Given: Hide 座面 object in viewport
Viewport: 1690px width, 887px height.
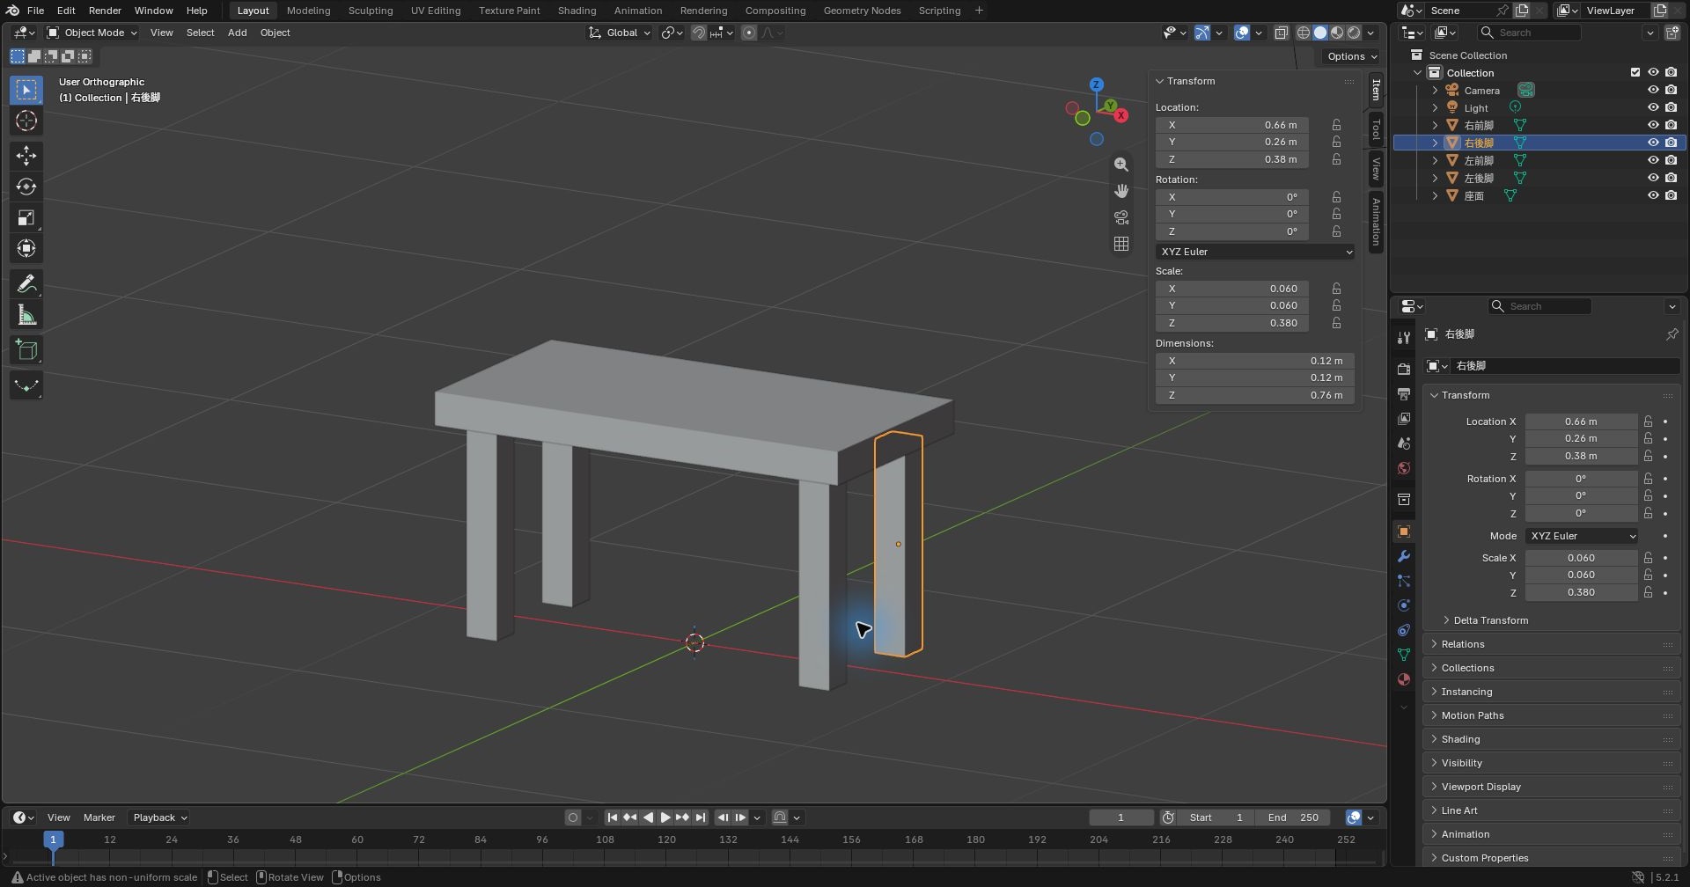Looking at the screenshot, I should tap(1653, 195).
